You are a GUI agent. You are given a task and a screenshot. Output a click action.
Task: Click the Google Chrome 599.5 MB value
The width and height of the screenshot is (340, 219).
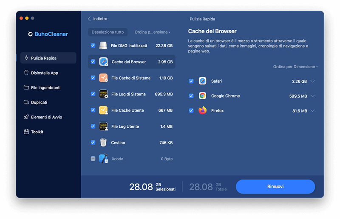tap(298, 96)
